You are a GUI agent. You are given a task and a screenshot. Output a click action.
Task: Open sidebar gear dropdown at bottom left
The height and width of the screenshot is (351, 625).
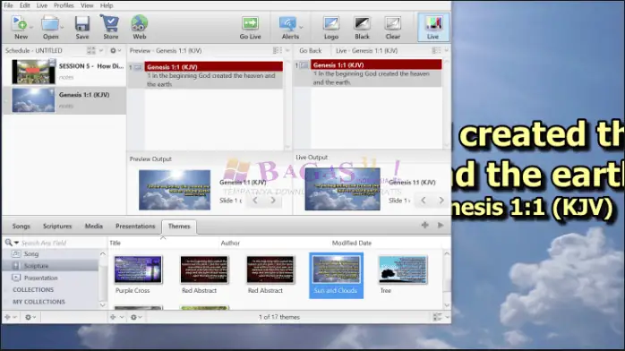coord(30,317)
